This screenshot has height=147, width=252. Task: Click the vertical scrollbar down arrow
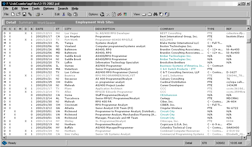tap(248, 134)
